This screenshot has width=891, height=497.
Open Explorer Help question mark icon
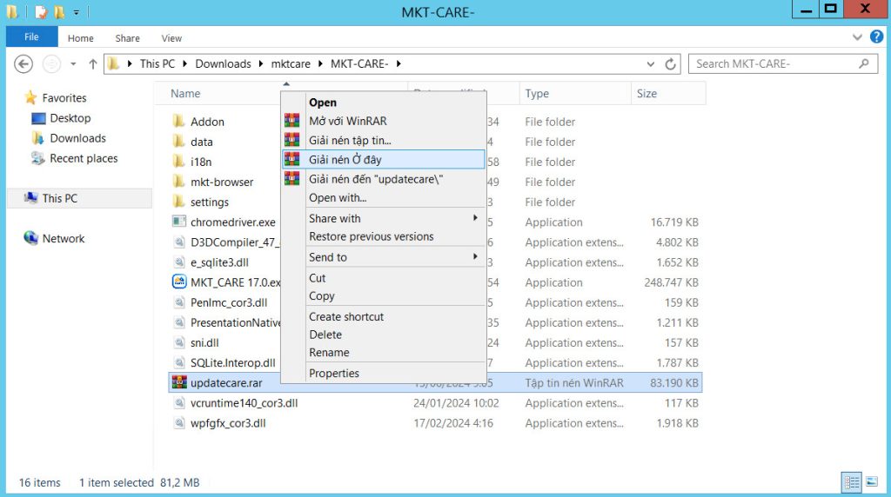877,37
